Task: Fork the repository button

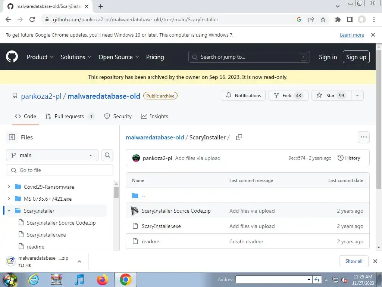Action: click(x=288, y=95)
